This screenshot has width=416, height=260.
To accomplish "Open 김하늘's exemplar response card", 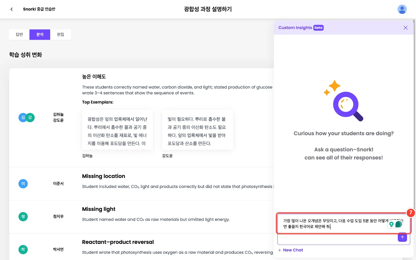I will click(118, 130).
